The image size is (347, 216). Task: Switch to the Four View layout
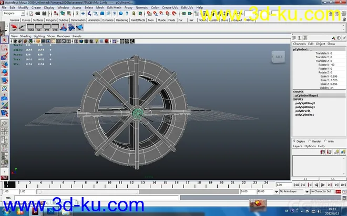click(4, 132)
